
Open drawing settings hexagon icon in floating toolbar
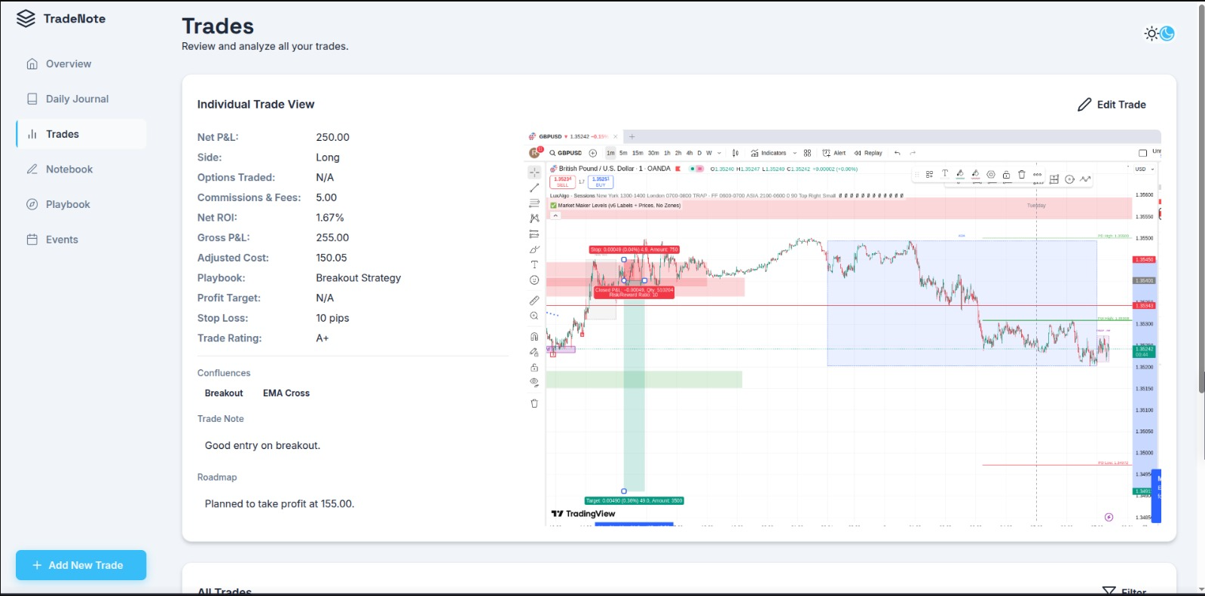coord(991,174)
